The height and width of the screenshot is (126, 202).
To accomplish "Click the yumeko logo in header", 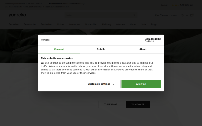I will [x=18, y=15].
